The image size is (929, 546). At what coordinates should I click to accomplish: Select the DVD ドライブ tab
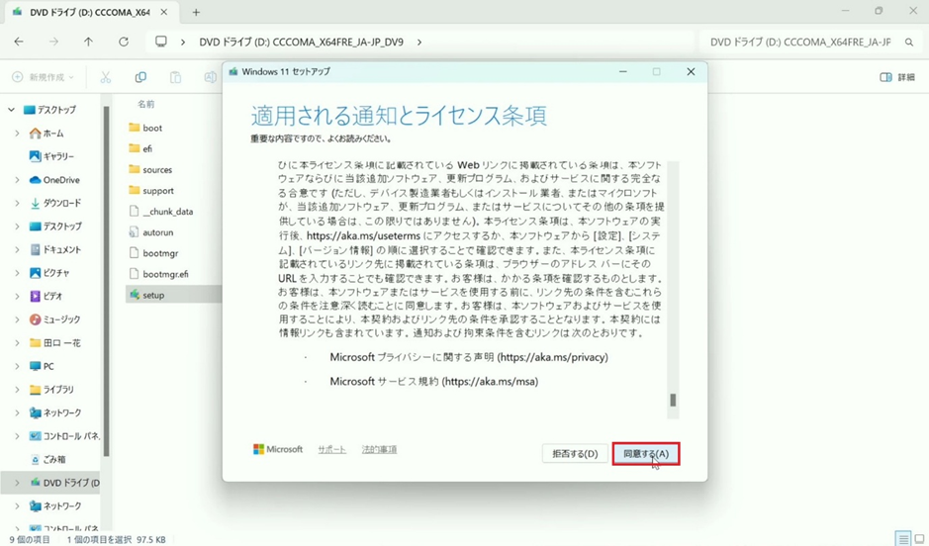click(84, 13)
